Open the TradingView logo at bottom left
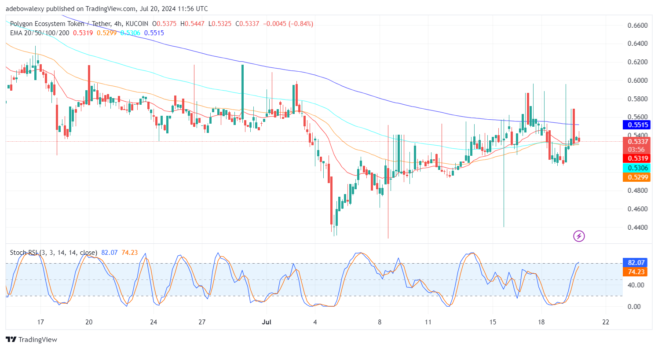Screen dimensions: 658x349 click(x=31, y=340)
